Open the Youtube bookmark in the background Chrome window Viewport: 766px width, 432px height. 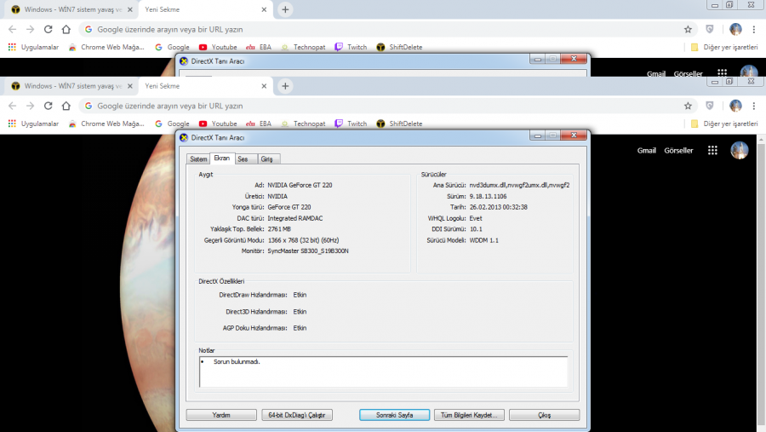(x=218, y=47)
